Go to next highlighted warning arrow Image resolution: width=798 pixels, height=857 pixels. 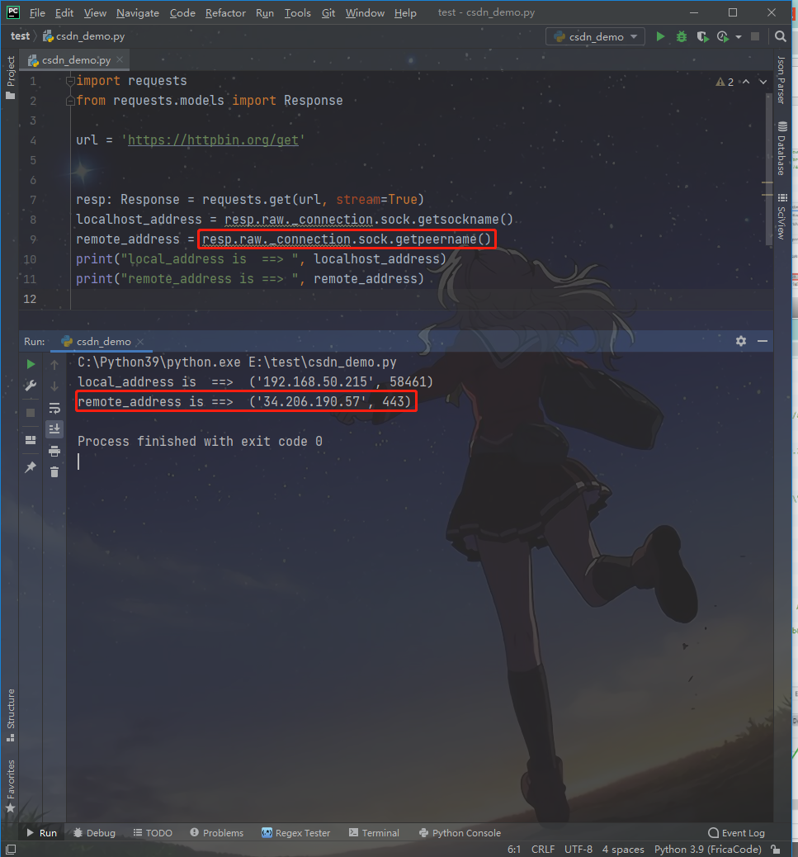[x=763, y=82]
